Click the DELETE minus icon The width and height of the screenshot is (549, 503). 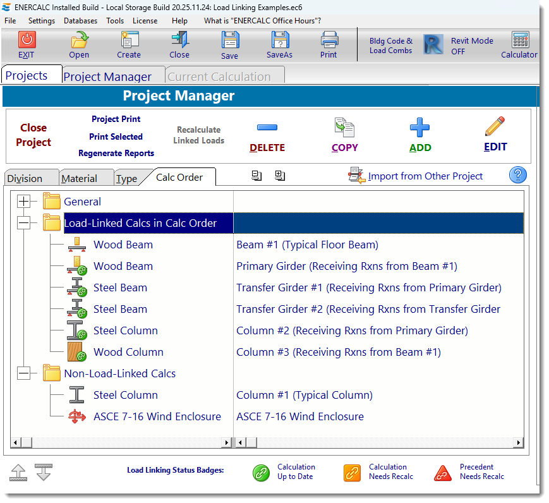(x=267, y=128)
